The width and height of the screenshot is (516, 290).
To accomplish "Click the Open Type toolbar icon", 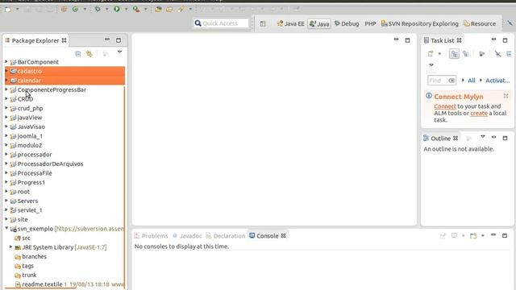I will tap(158, 10).
